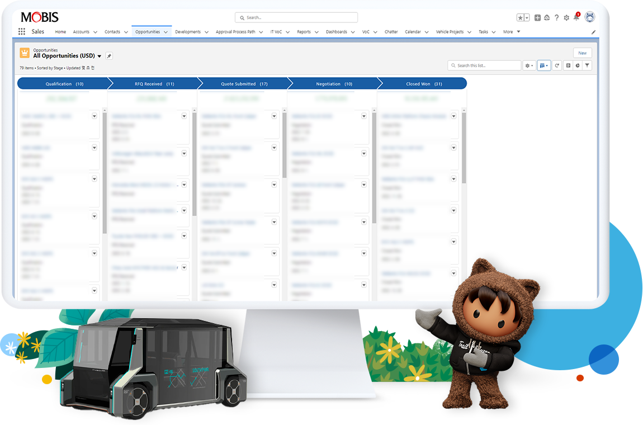
Task: Expand the All Opportunities (USD) list view picker
Action: pos(100,56)
